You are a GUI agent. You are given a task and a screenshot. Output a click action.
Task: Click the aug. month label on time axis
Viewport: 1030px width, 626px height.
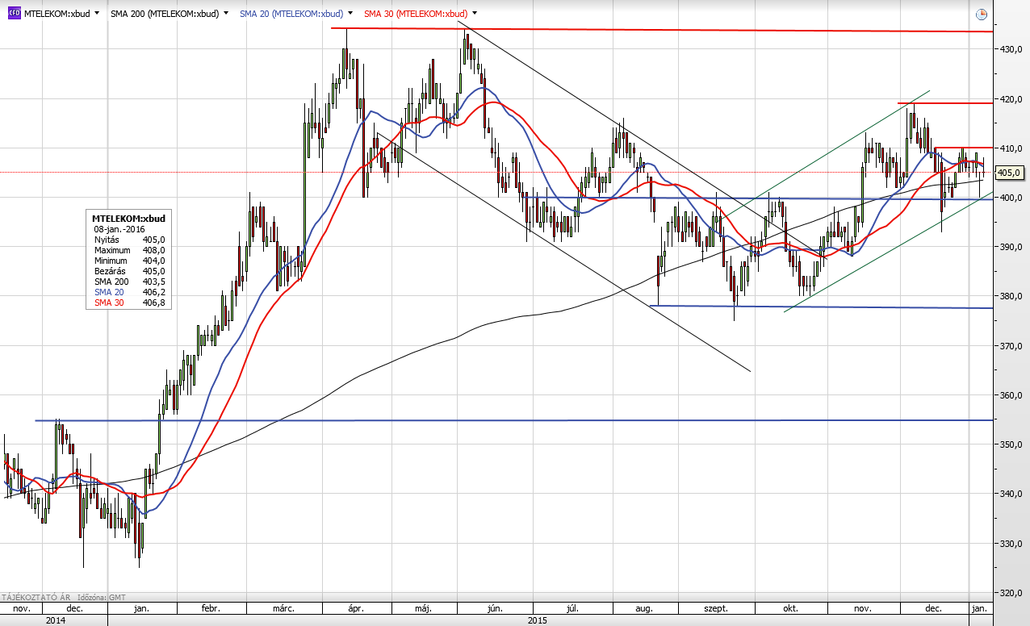point(643,608)
